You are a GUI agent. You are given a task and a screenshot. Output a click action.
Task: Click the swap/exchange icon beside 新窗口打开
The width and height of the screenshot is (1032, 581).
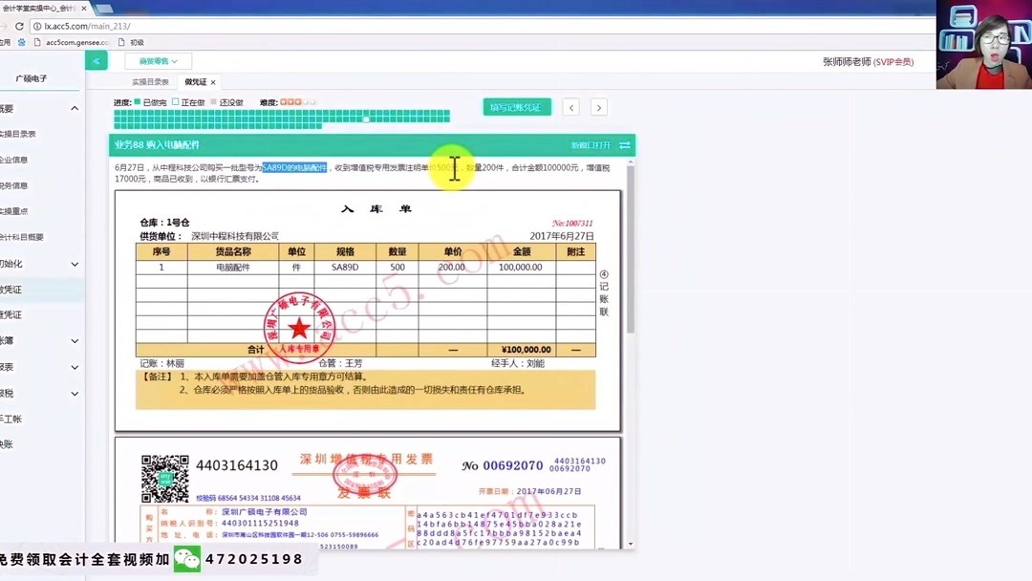[625, 143]
